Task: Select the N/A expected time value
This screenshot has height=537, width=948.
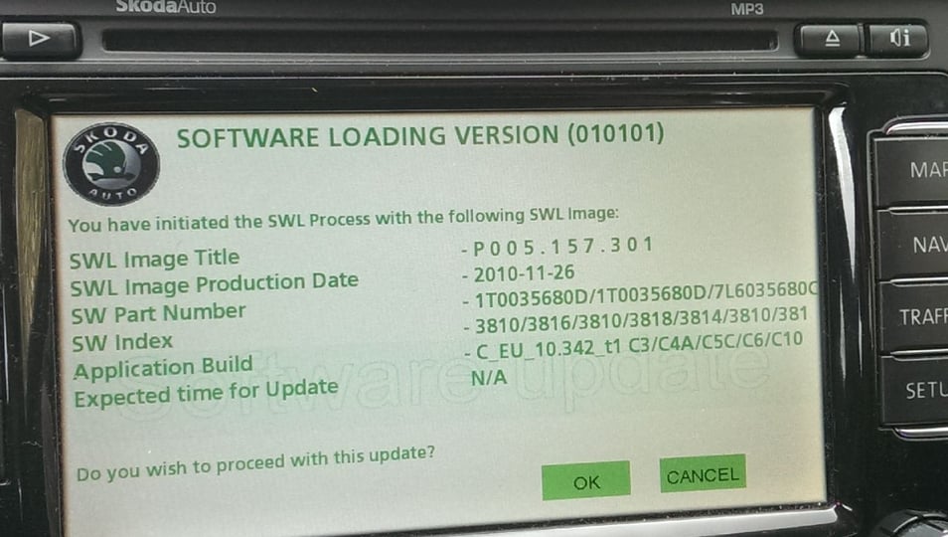Action: [x=489, y=378]
